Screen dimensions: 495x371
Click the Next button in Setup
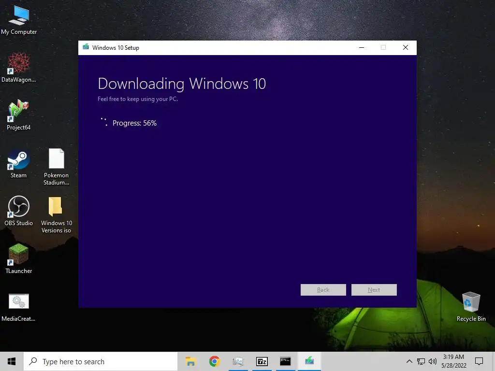pos(374,290)
